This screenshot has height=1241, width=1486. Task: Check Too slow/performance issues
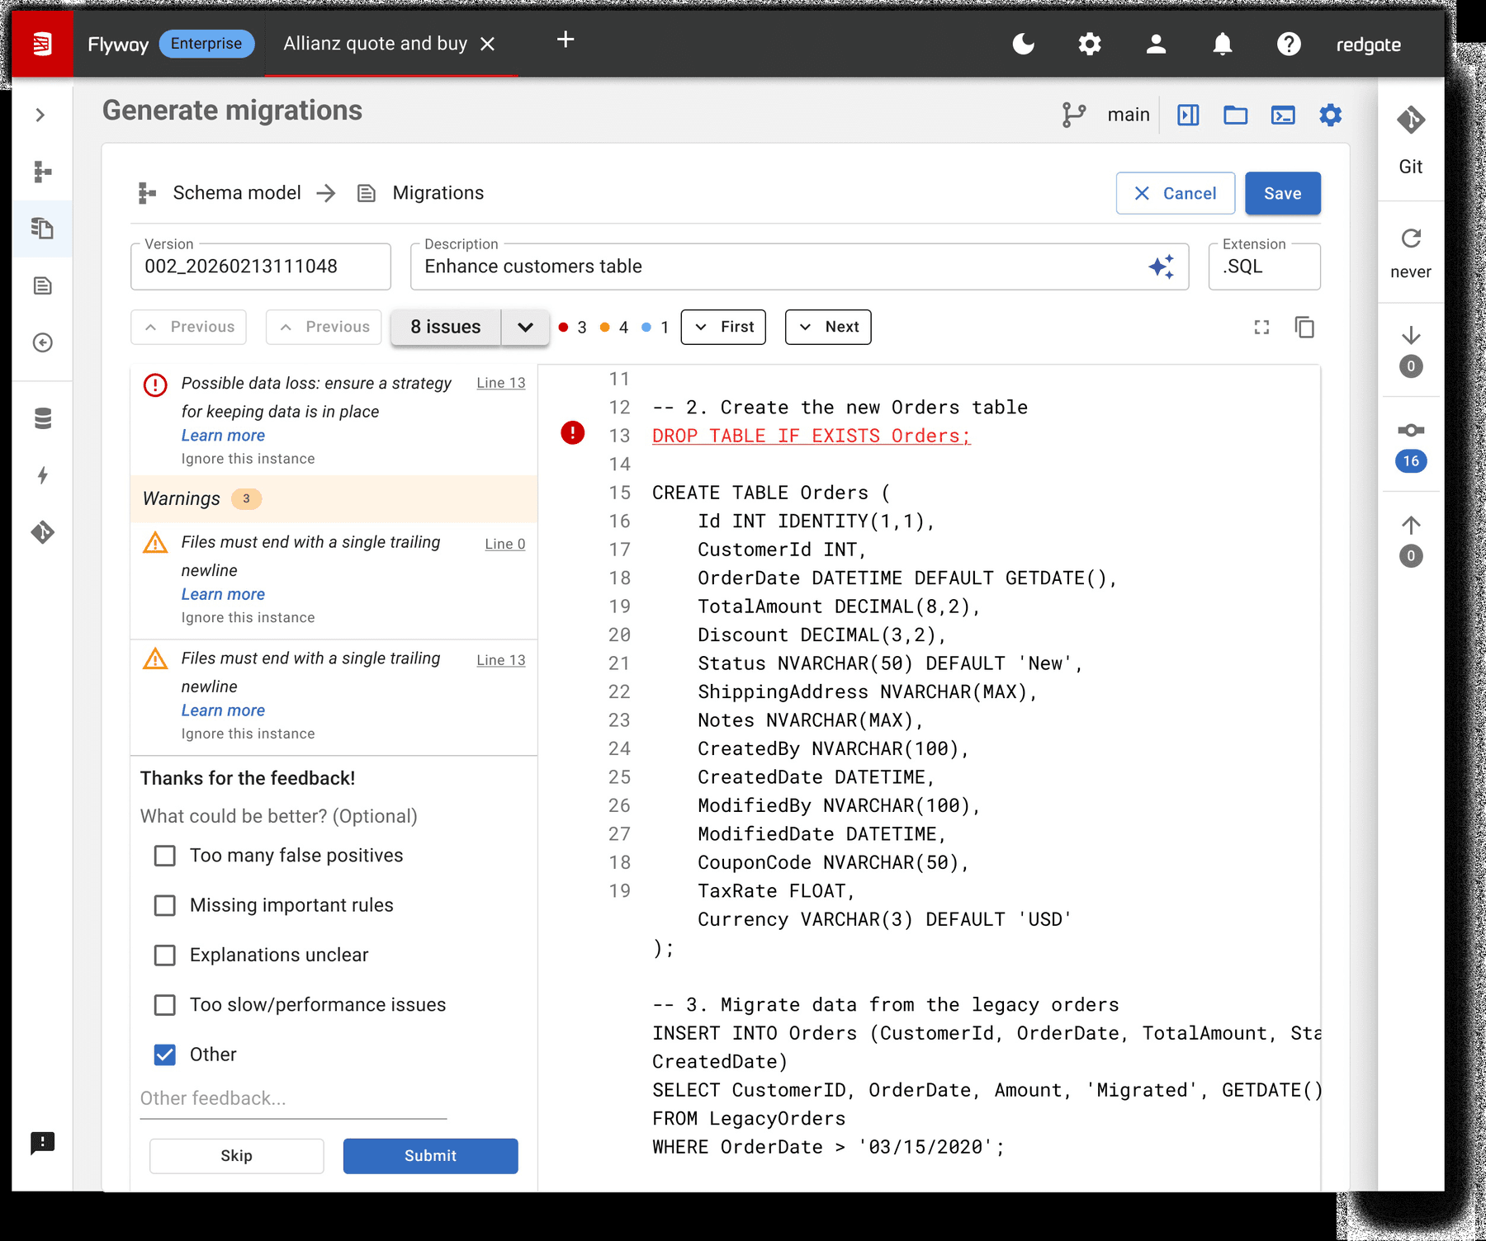[x=165, y=1005]
